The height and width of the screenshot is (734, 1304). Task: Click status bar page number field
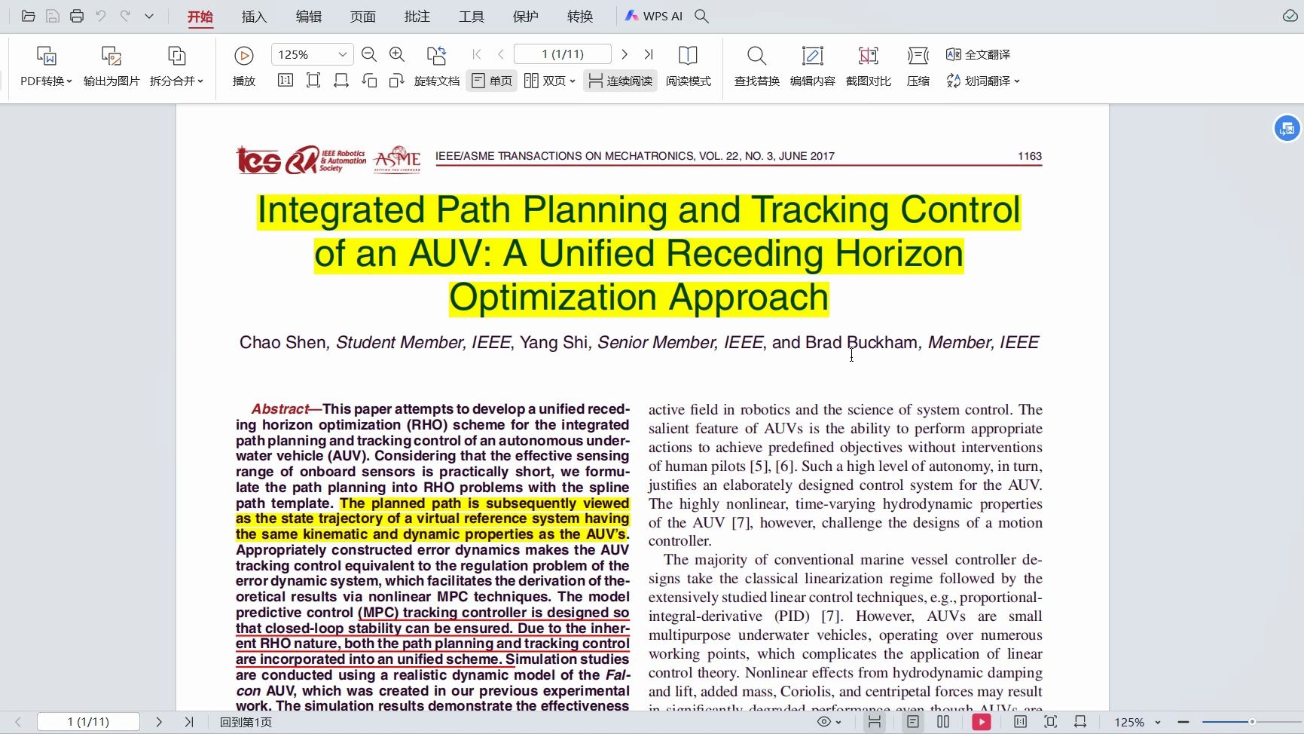tap(88, 722)
